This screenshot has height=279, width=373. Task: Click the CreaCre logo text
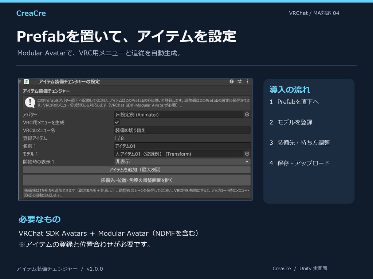(31, 13)
